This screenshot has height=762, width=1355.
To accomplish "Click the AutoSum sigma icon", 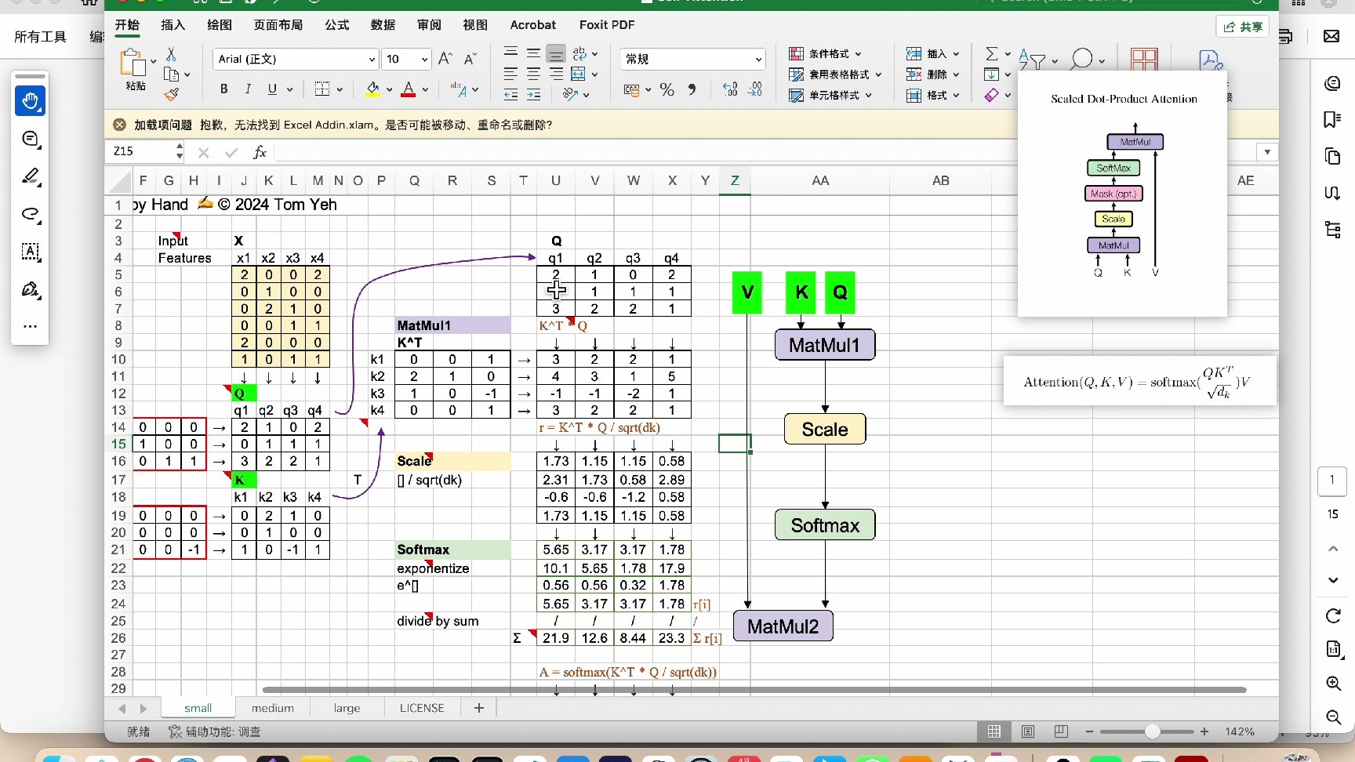I will [x=992, y=53].
